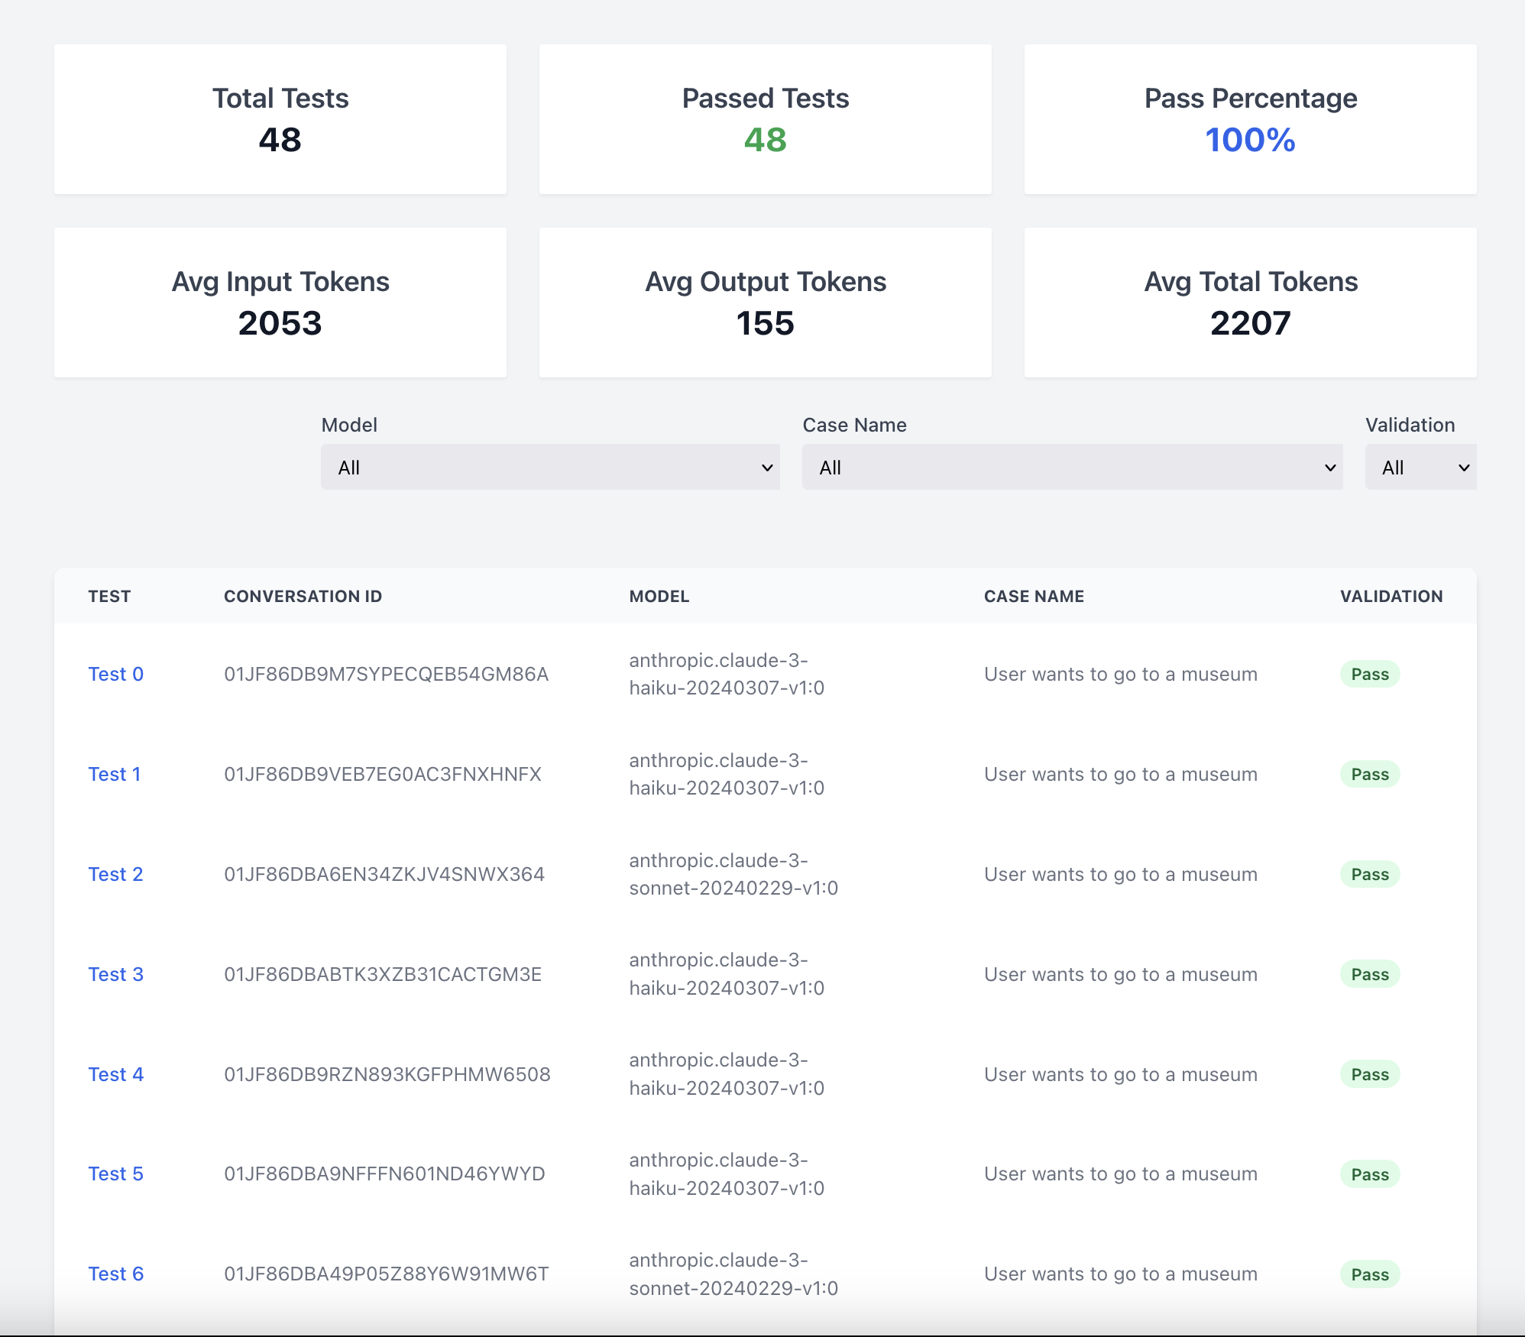The height and width of the screenshot is (1337, 1525).
Task: Open the Test 6 link
Action: [x=116, y=1274]
